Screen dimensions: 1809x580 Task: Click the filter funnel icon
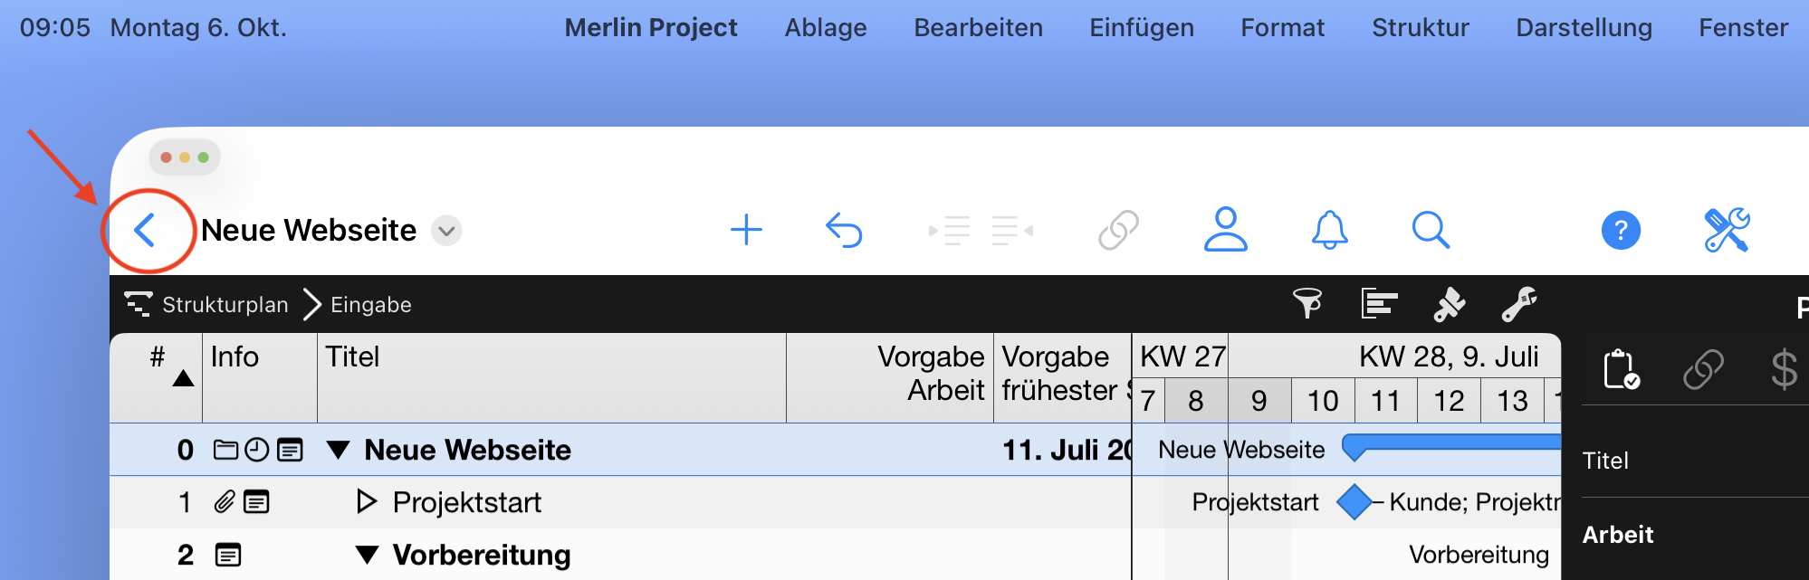[1306, 304]
